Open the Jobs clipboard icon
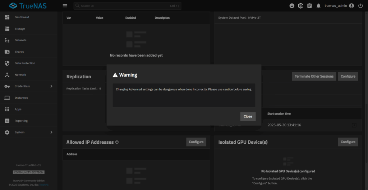368x190 pixels. coord(309,6)
